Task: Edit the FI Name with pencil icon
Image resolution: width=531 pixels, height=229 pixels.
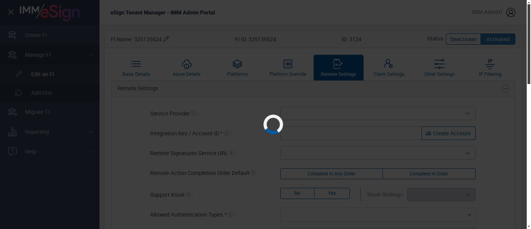Action: pyautogui.click(x=166, y=39)
